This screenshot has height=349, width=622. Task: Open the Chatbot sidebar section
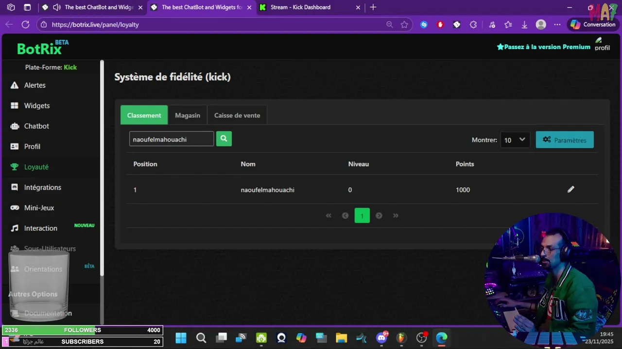[30, 126]
